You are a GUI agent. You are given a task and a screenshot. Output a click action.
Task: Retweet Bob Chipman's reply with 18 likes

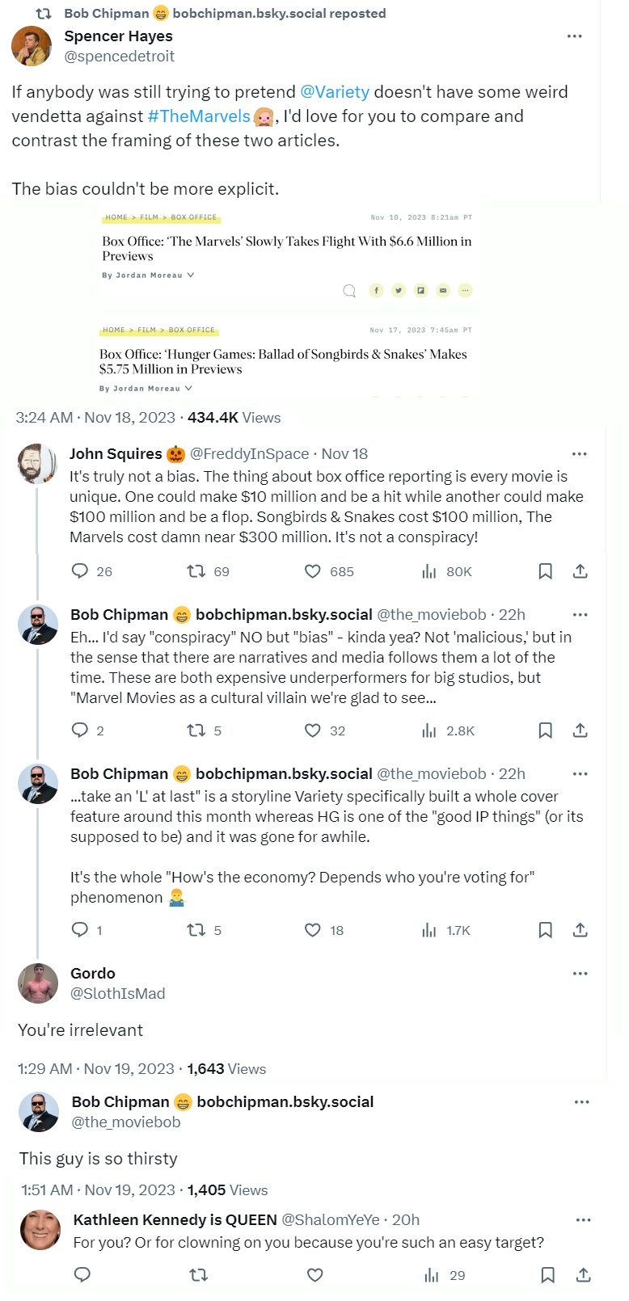pyautogui.click(x=196, y=930)
